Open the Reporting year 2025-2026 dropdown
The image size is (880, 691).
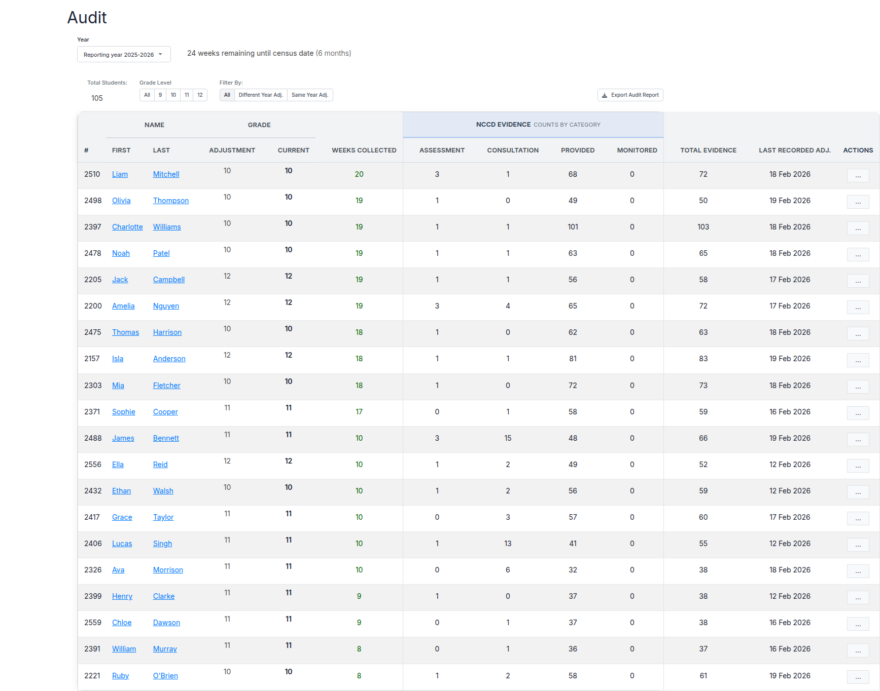(x=123, y=55)
